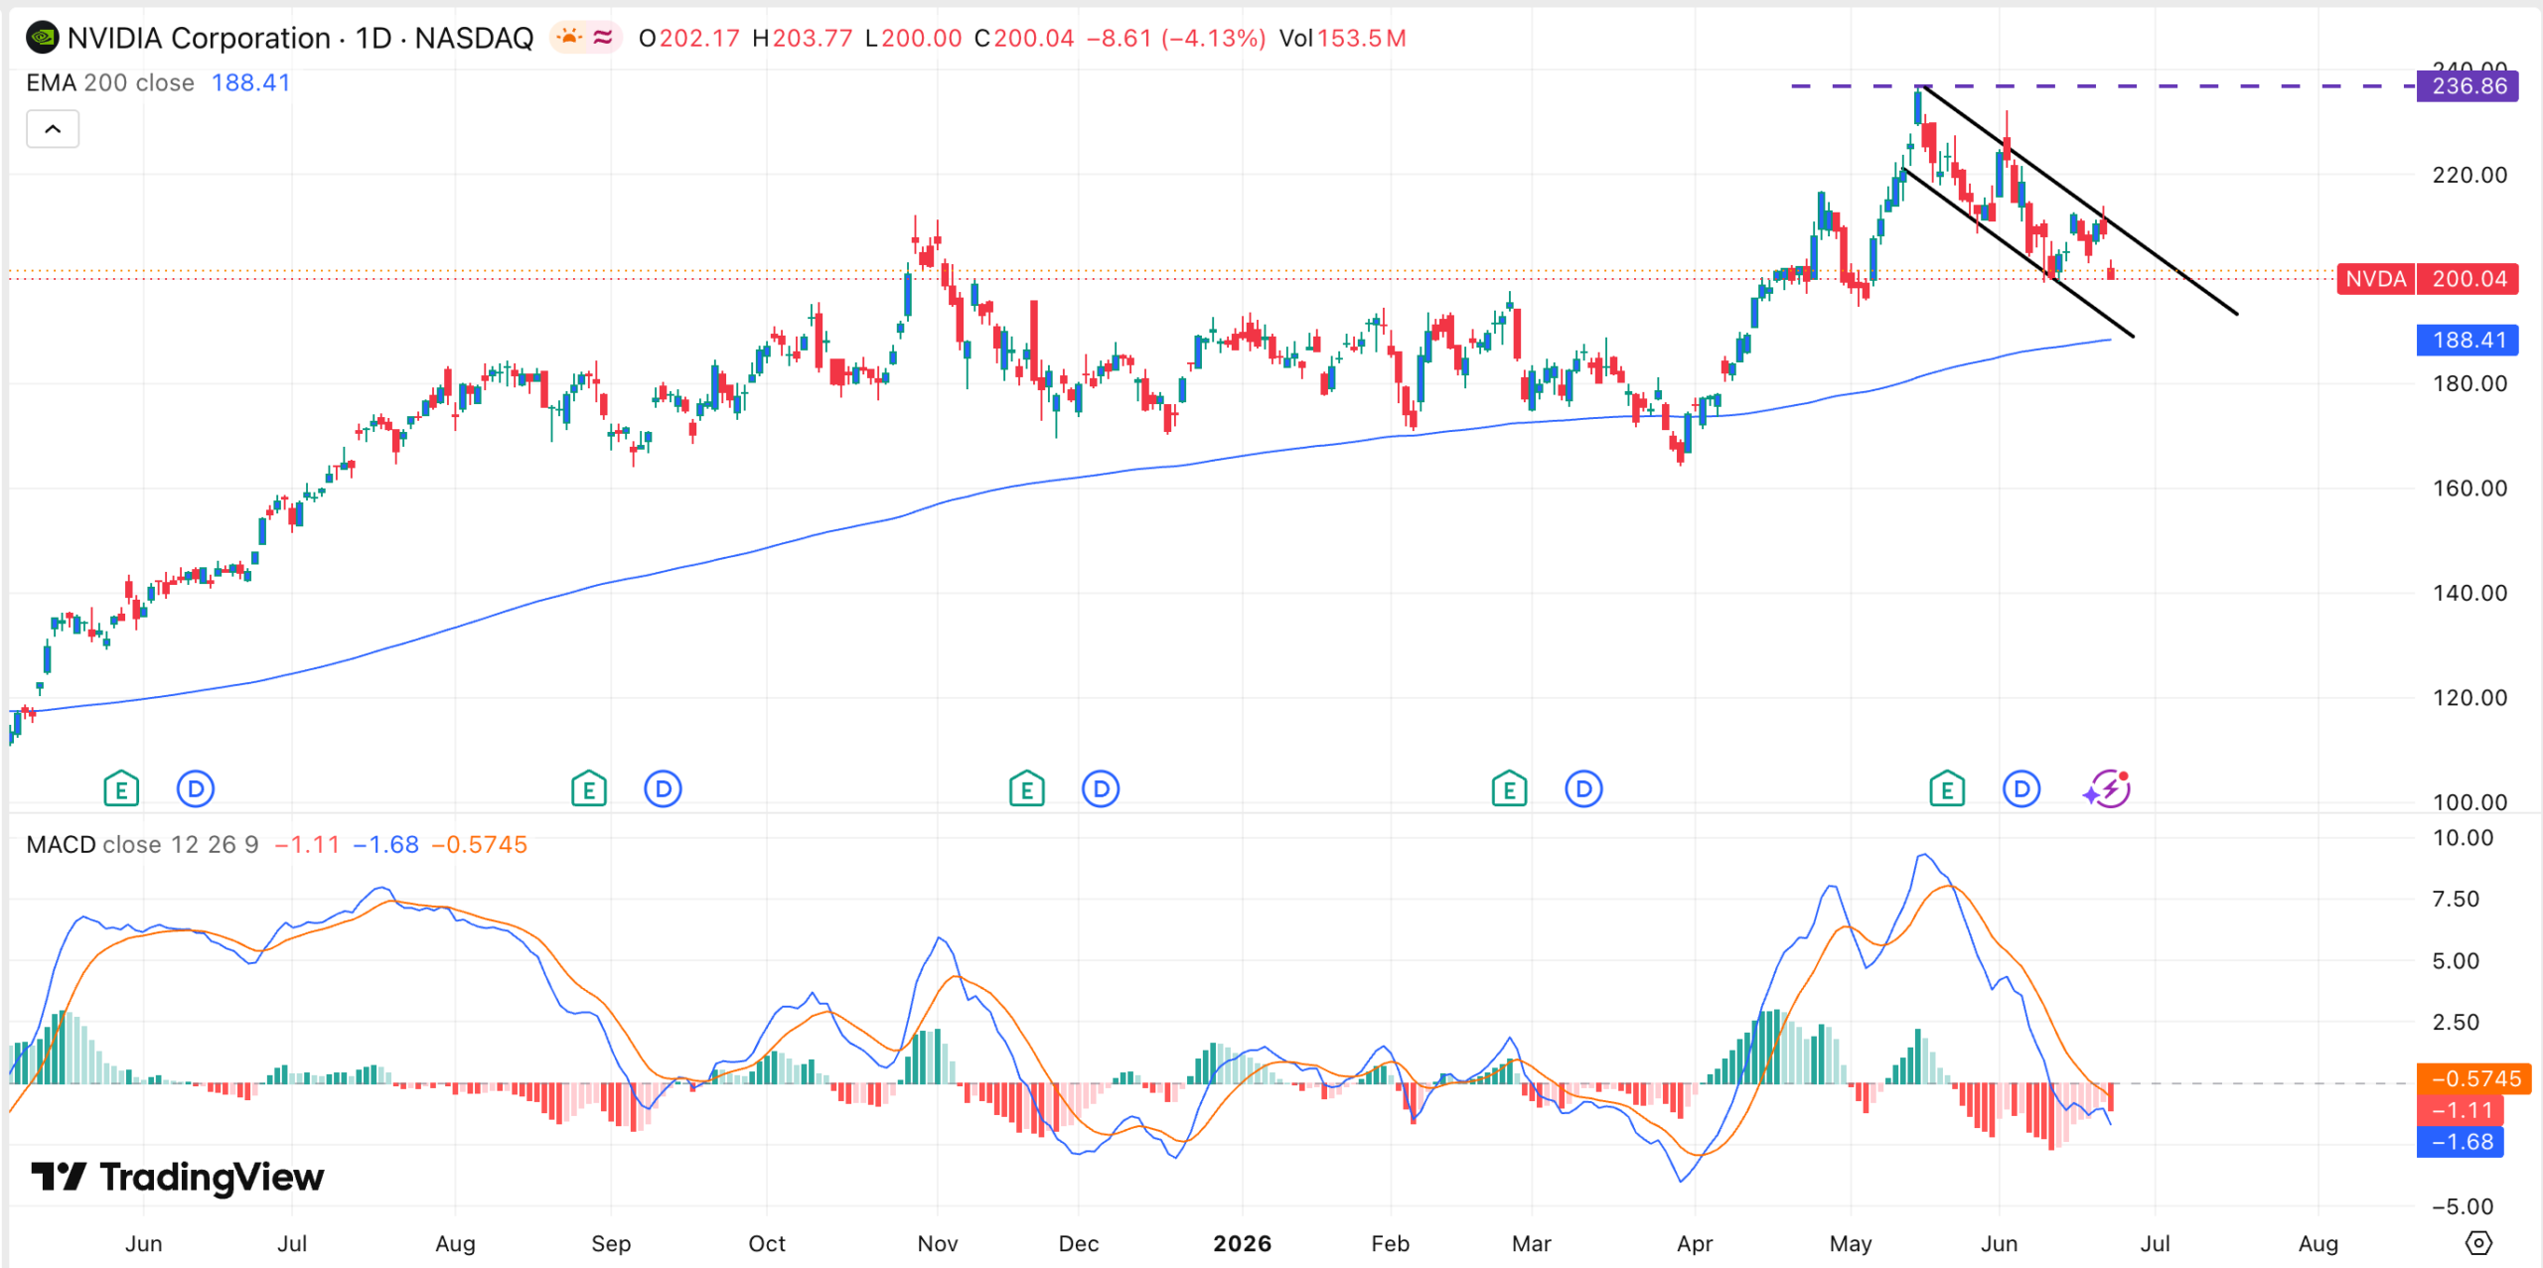
Task: Click the dashed purple horizontal line
Action: pos(2102,86)
